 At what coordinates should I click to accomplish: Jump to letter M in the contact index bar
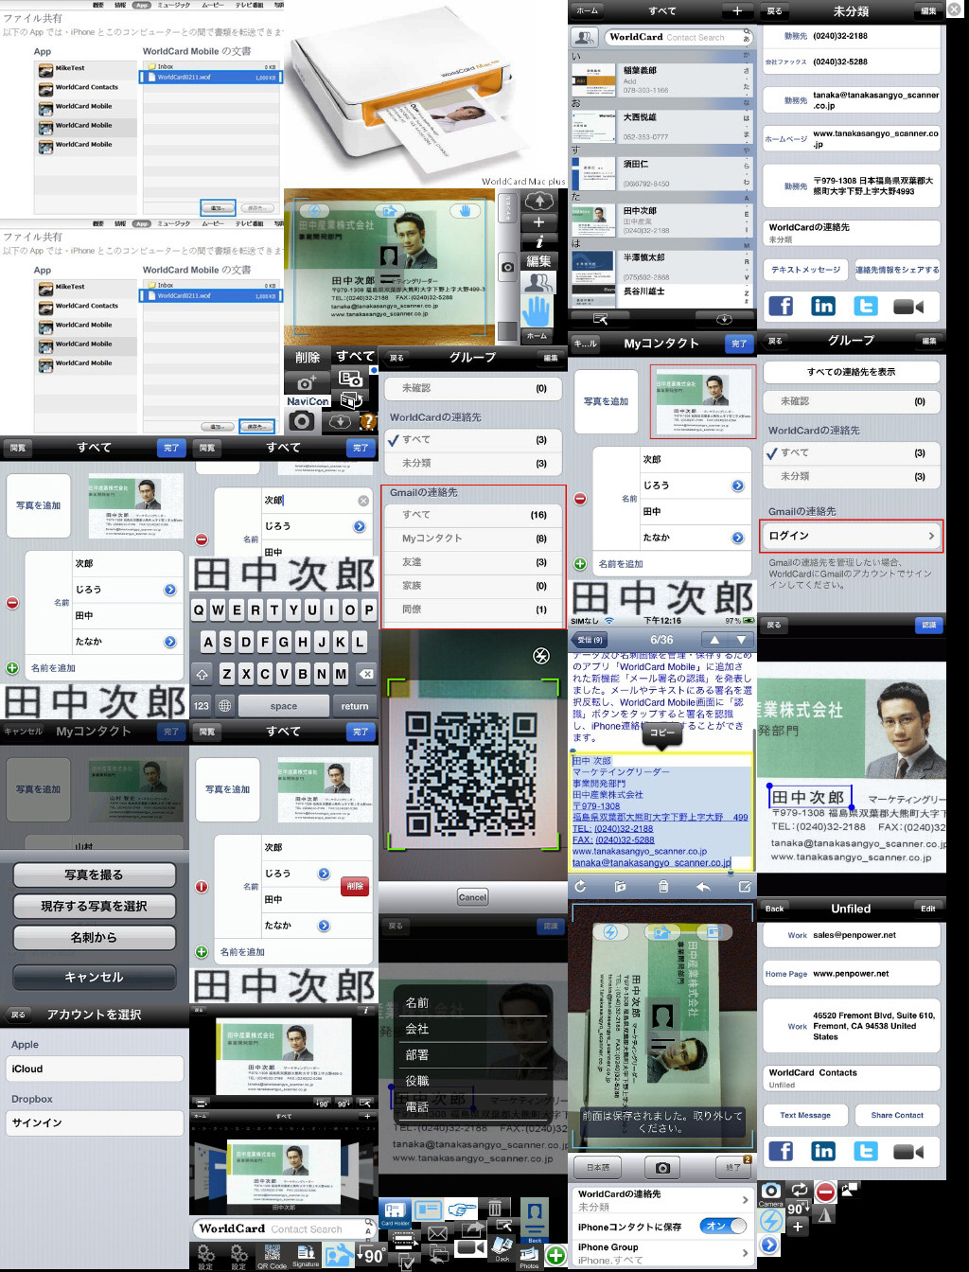pyautogui.click(x=747, y=245)
